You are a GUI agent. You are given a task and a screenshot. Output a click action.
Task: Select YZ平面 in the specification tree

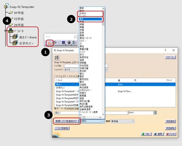(19, 19)
